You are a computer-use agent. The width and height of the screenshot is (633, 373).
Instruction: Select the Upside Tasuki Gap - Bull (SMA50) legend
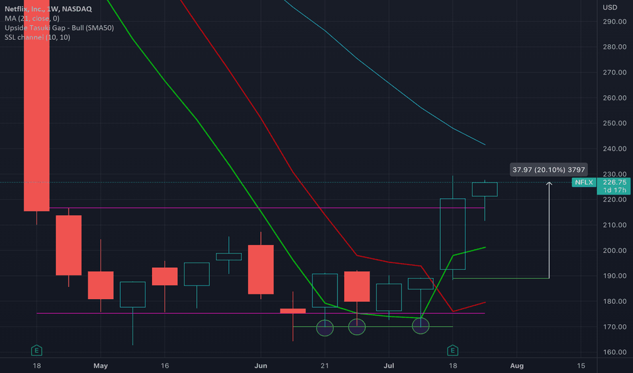point(59,28)
